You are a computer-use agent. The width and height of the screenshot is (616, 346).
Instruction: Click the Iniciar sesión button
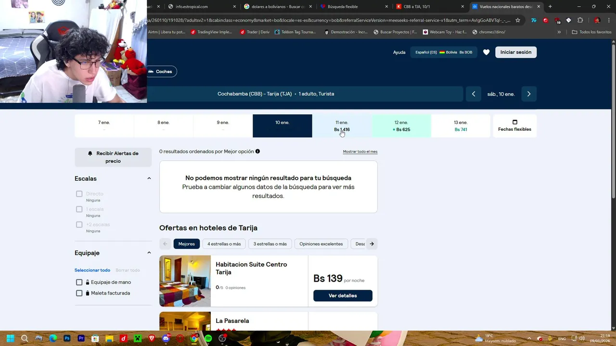(516, 52)
